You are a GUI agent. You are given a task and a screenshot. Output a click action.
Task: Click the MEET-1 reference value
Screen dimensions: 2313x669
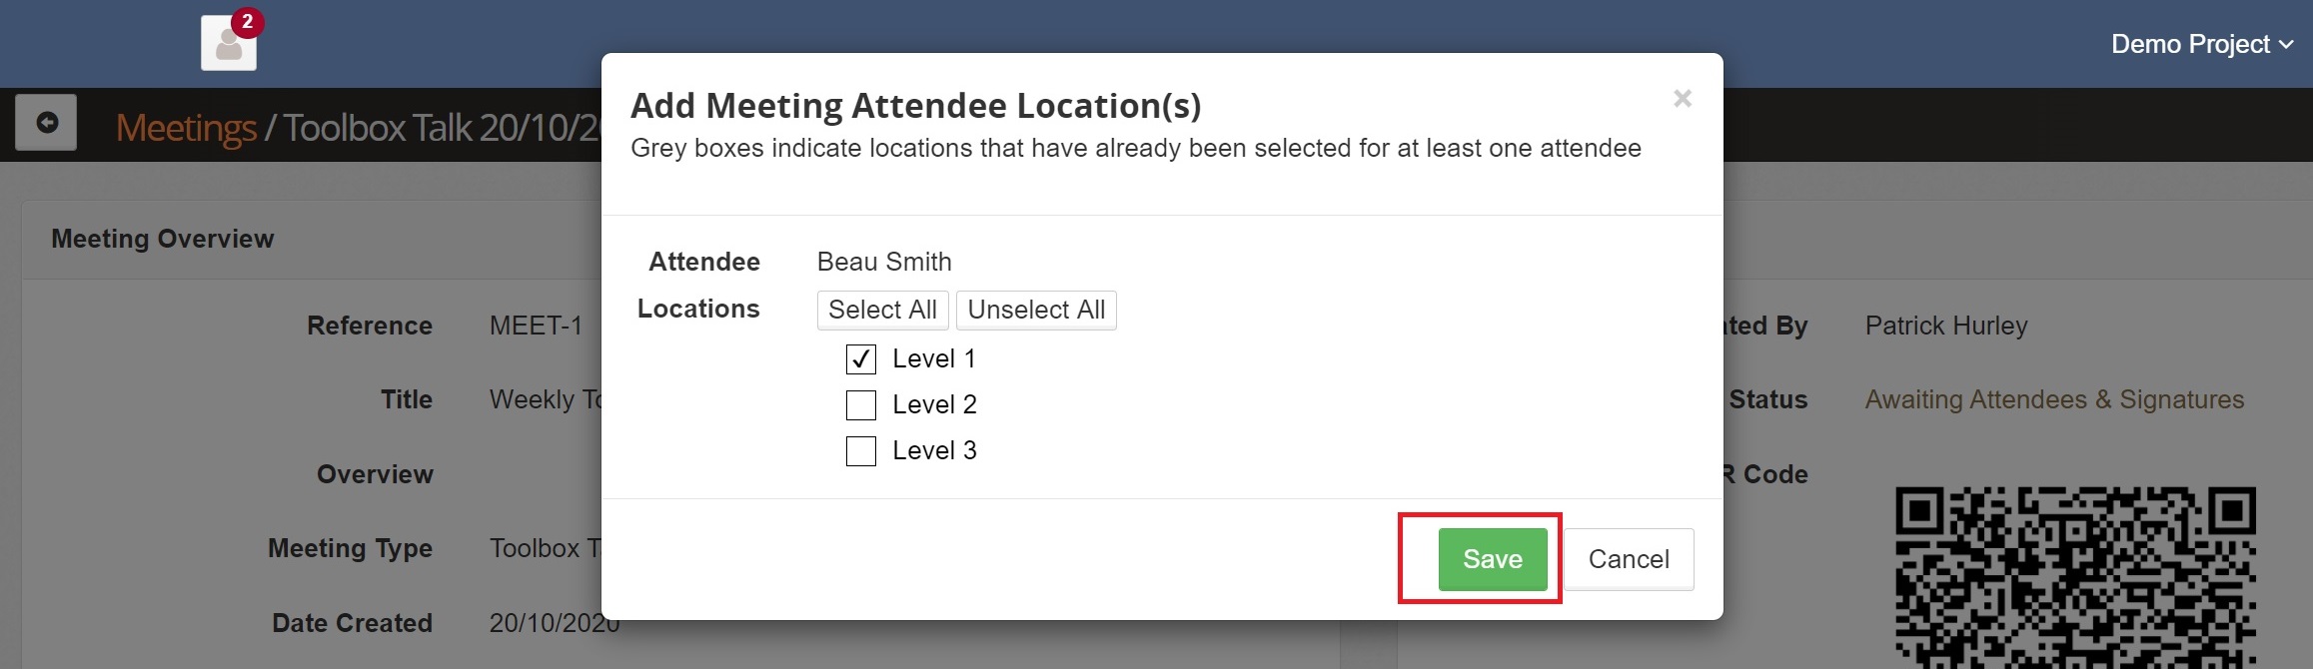(x=536, y=326)
